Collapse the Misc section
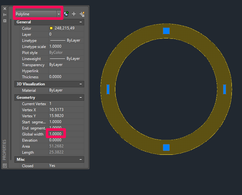The width and height of the screenshot is (242, 195). click(81, 160)
